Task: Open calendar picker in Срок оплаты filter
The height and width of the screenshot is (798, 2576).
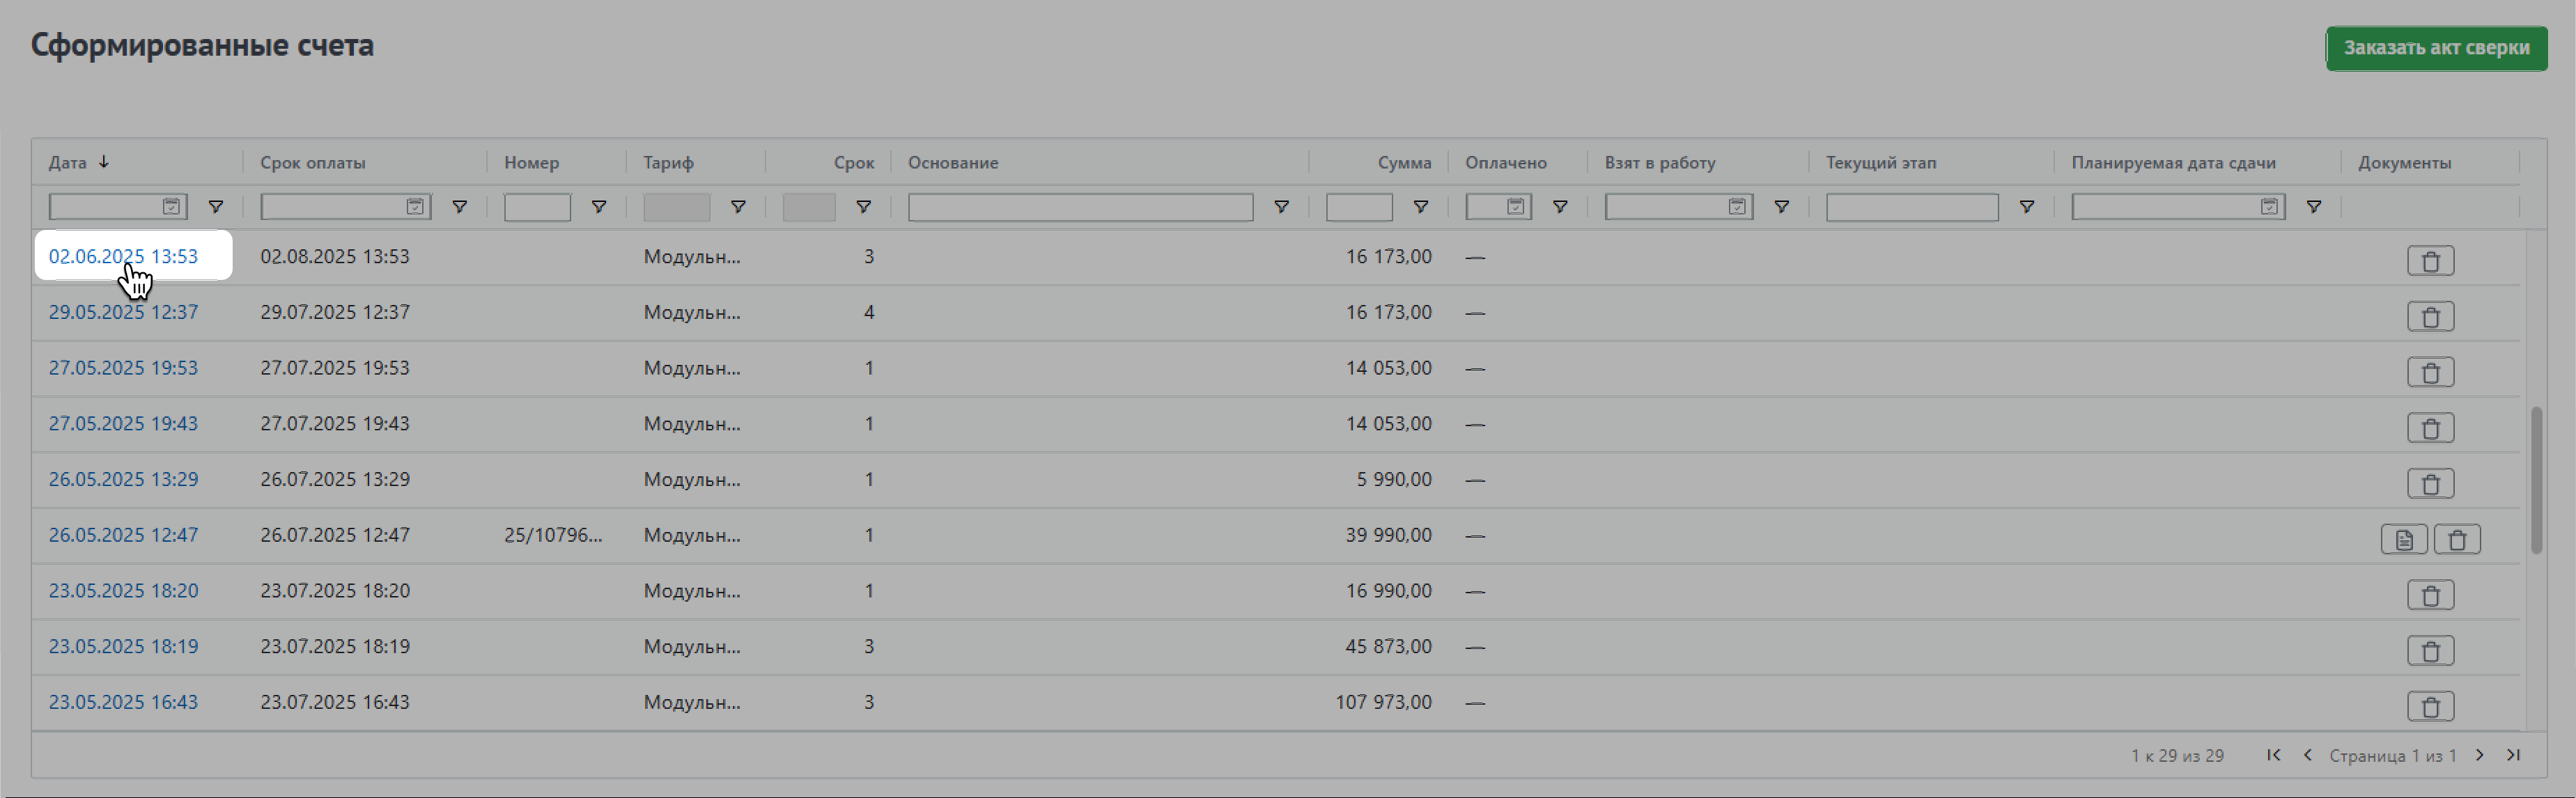Action: click(x=415, y=207)
